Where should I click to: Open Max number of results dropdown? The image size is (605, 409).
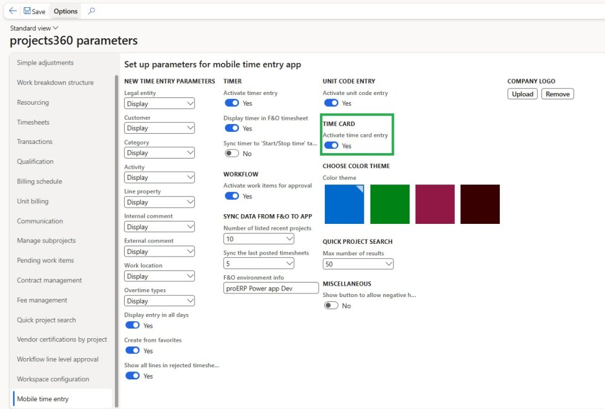point(358,264)
